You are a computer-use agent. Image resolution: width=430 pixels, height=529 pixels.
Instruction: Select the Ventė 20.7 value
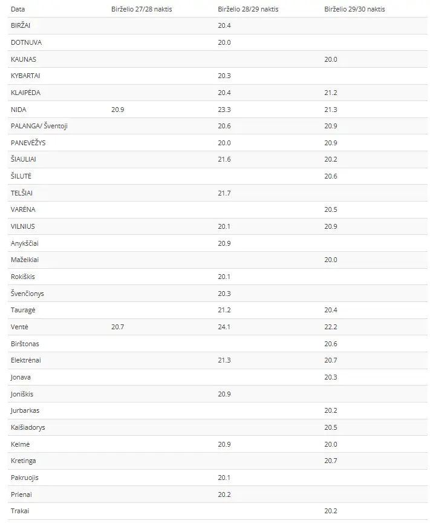117,327
